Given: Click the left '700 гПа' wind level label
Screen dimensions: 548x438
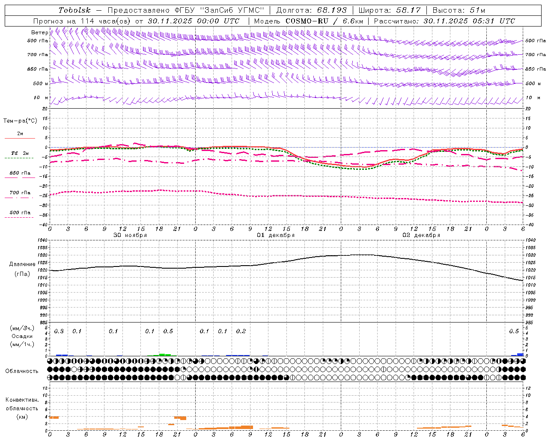Looking at the screenshot, I should tap(38, 55).
